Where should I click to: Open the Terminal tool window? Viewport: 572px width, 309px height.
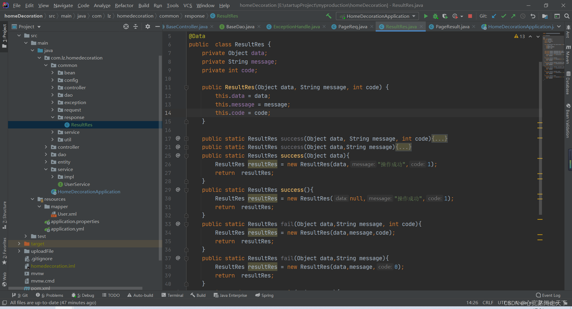tap(172, 295)
